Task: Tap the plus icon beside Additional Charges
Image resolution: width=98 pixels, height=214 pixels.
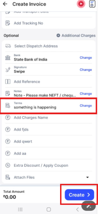Action: tap(58, 36)
